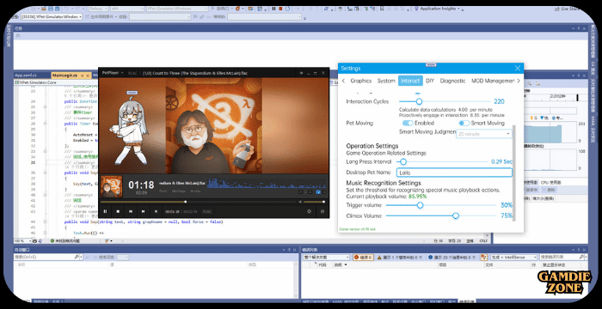
Task: Open the VPet.Simulator.Windows startup project dropdown
Action: (178, 9)
